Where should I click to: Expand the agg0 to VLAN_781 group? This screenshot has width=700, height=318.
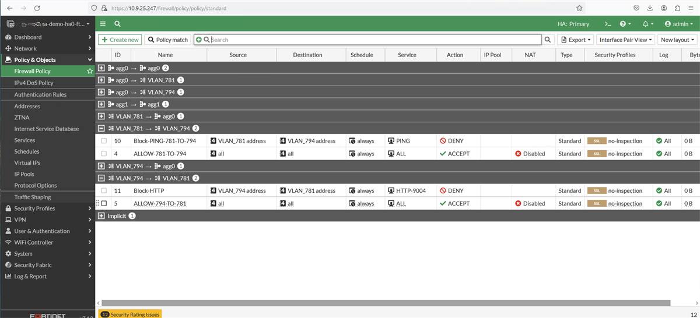101,80
